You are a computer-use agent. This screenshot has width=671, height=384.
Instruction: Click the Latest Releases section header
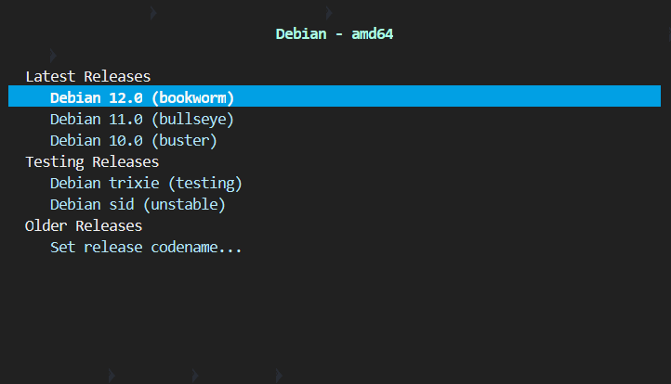pos(87,76)
